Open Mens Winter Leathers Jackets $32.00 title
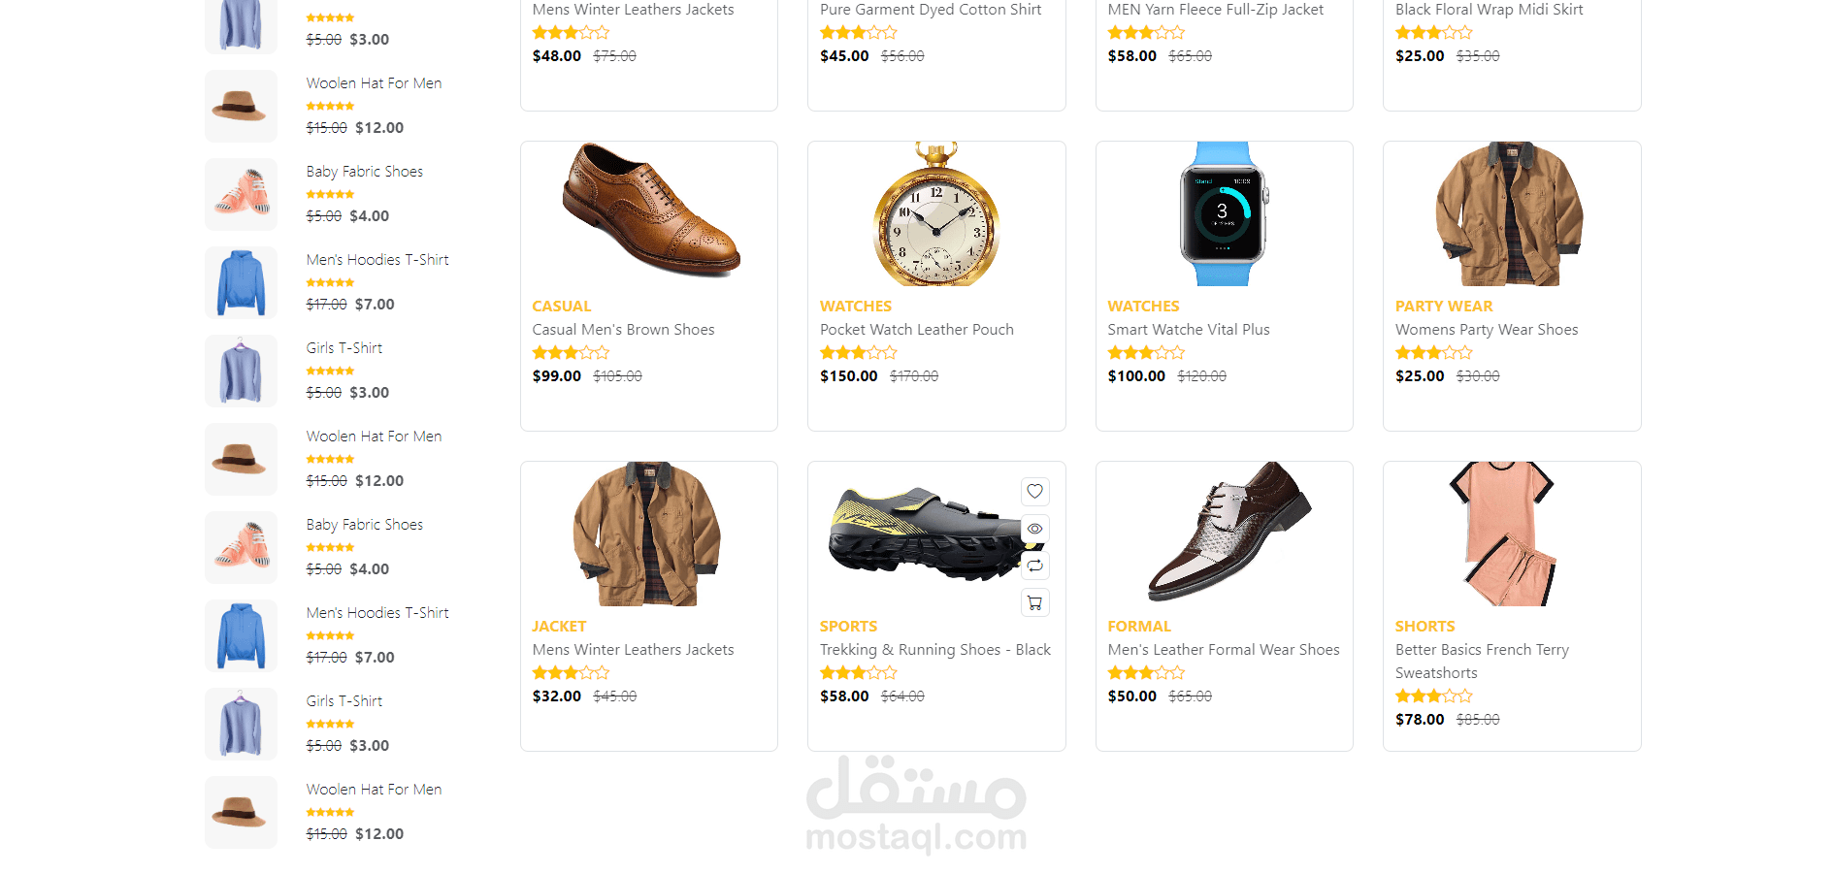Image resolution: width=1834 pixels, height=874 pixels. 633,650
